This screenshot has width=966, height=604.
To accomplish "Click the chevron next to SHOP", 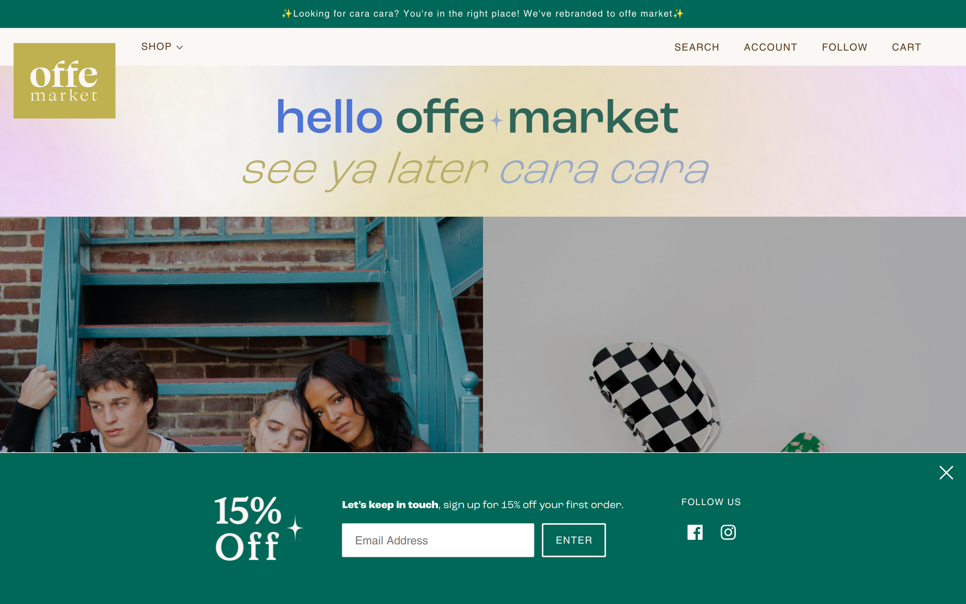I will pos(180,48).
